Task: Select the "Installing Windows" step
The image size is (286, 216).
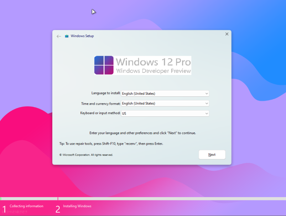Action: 77,206
